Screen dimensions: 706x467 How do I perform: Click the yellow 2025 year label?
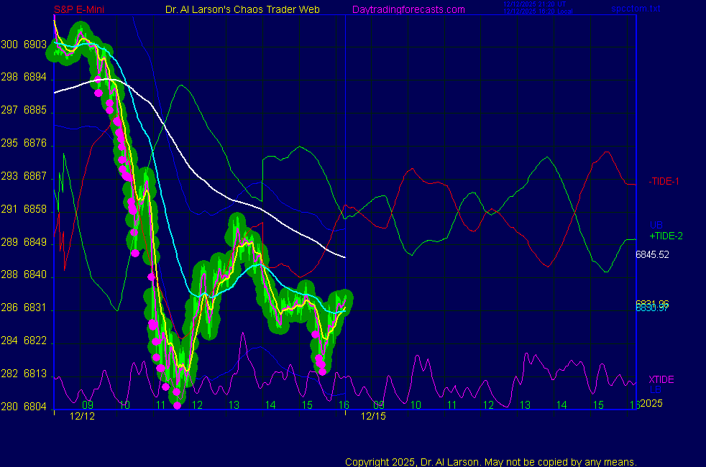click(650, 403)
